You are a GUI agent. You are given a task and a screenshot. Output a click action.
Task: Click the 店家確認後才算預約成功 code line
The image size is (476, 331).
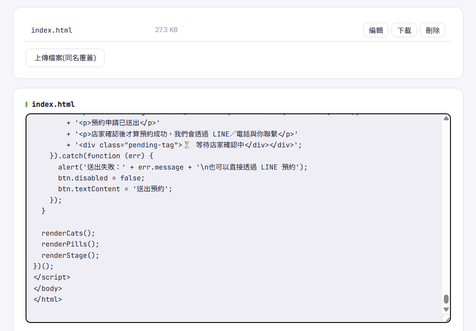click(x=182, y=134)
